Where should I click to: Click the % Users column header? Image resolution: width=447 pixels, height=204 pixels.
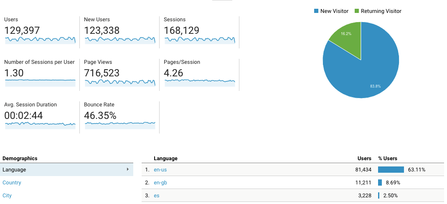(388, 158)
